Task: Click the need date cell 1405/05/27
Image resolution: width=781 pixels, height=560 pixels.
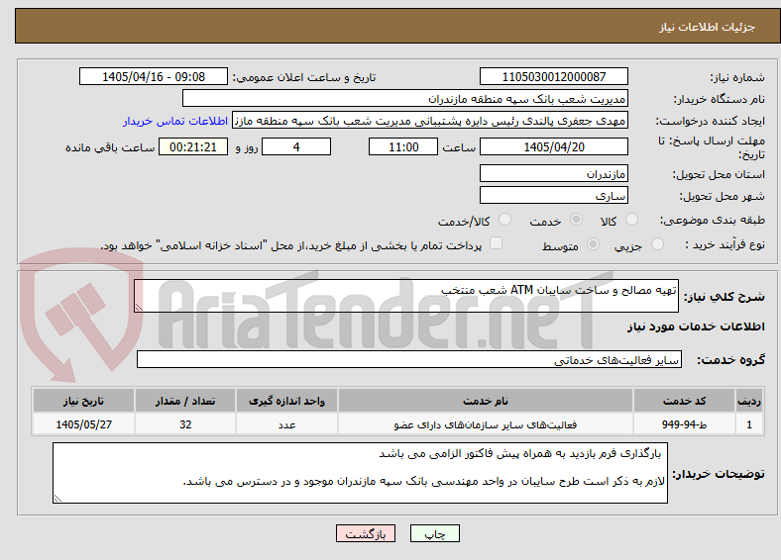Action: (83, 424)
